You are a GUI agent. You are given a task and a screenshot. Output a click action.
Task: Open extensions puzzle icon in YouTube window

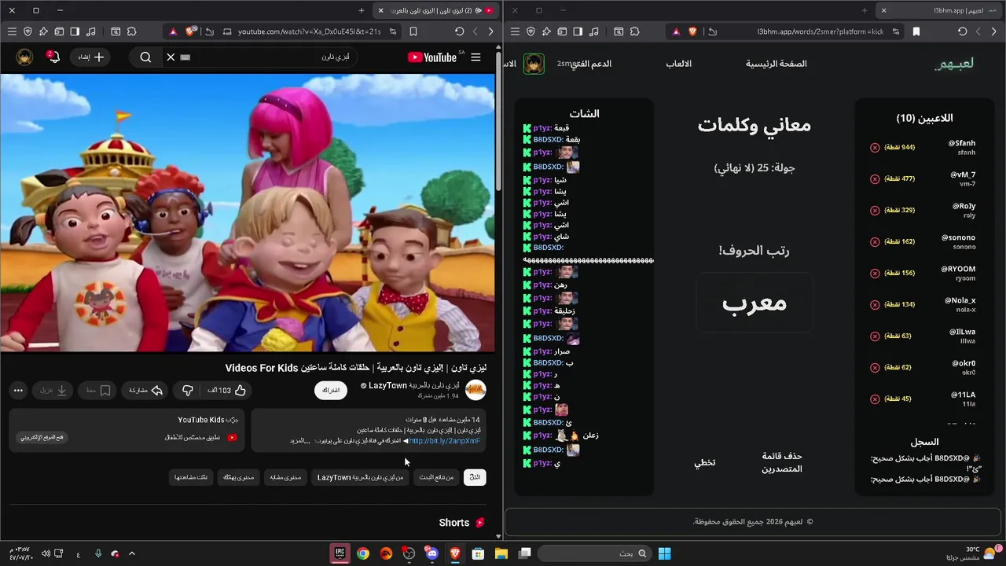coord(131,31)
